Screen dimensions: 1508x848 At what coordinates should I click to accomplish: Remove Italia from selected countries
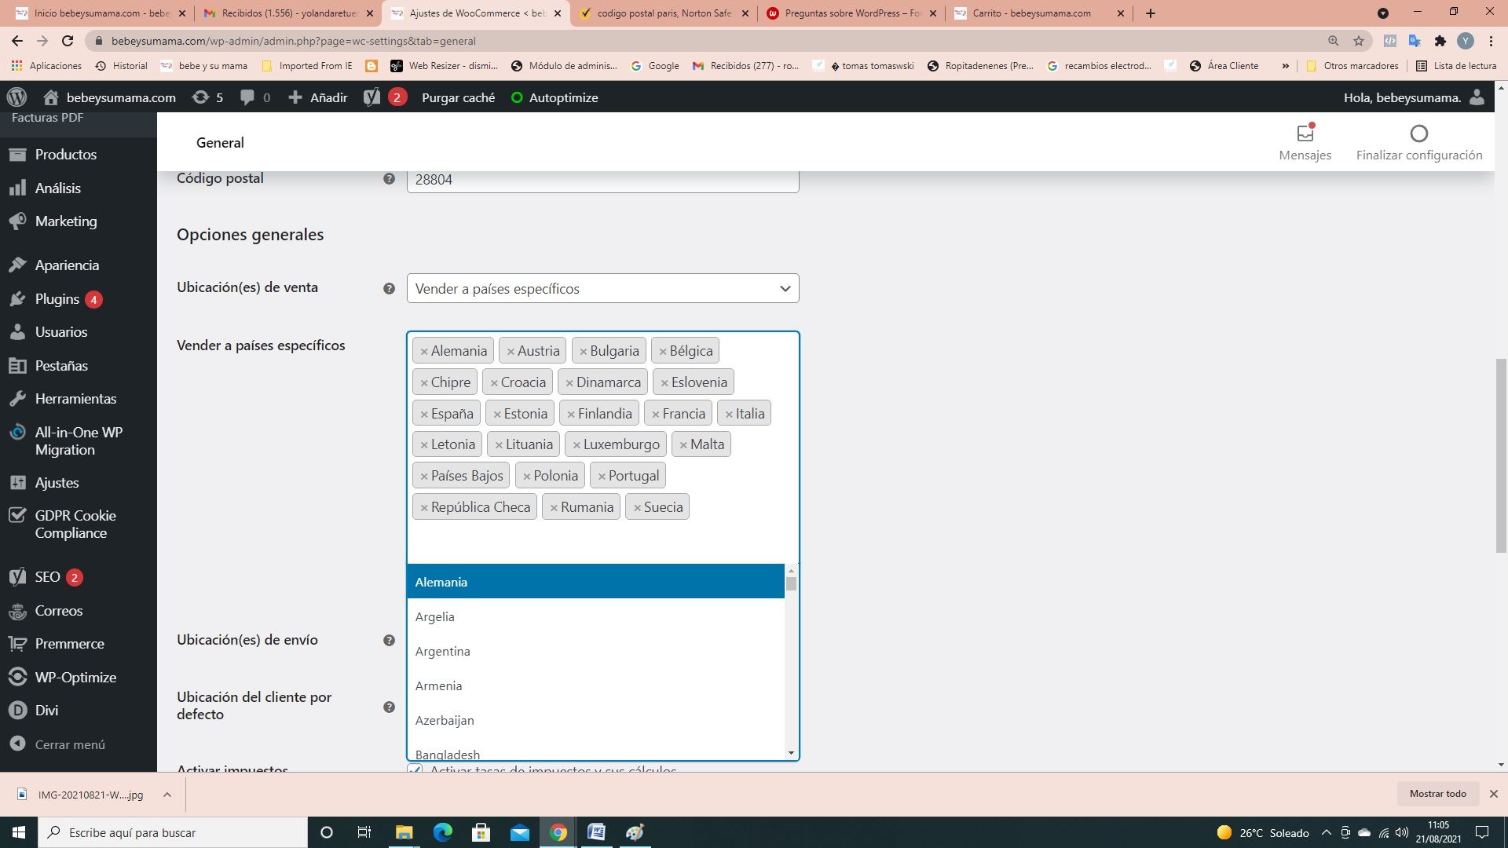pyautogui.click(x=729, y=415)
